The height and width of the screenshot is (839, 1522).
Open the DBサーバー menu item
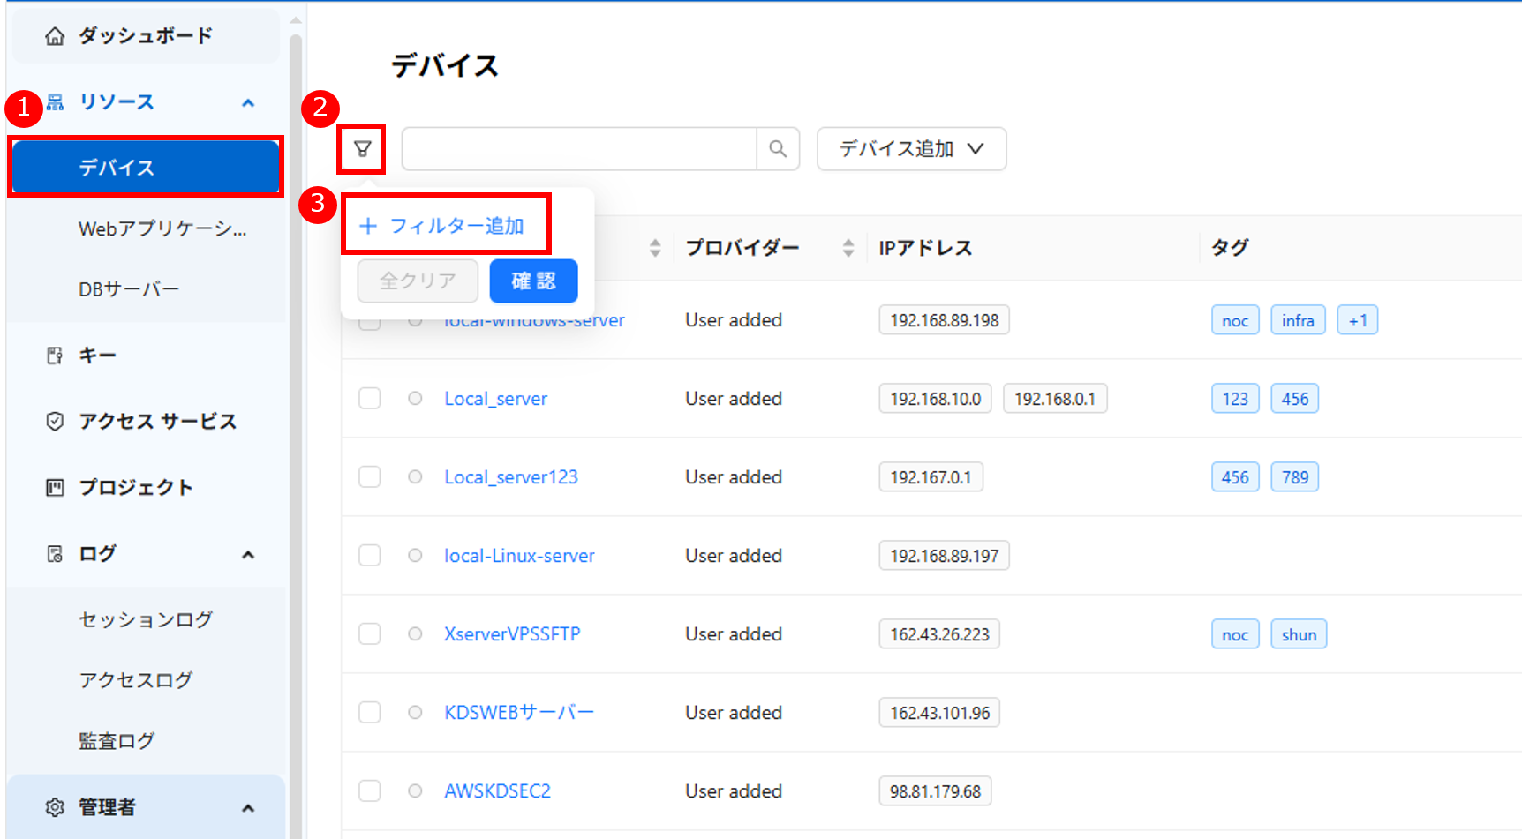[129, 289]
